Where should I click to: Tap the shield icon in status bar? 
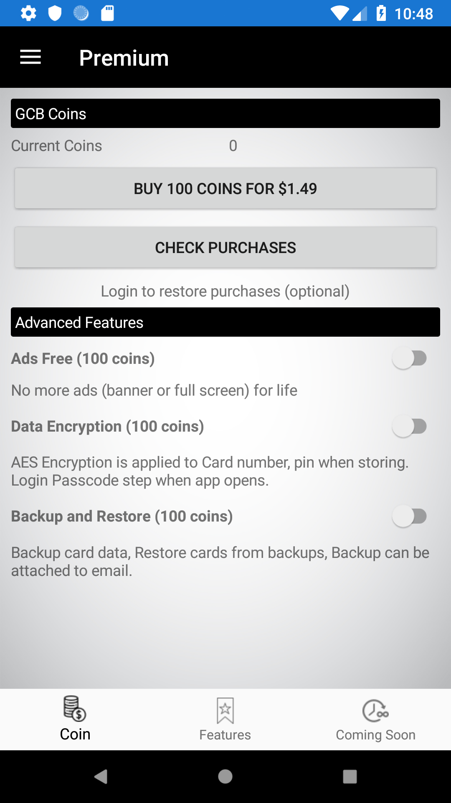click(x=55, y=13)
